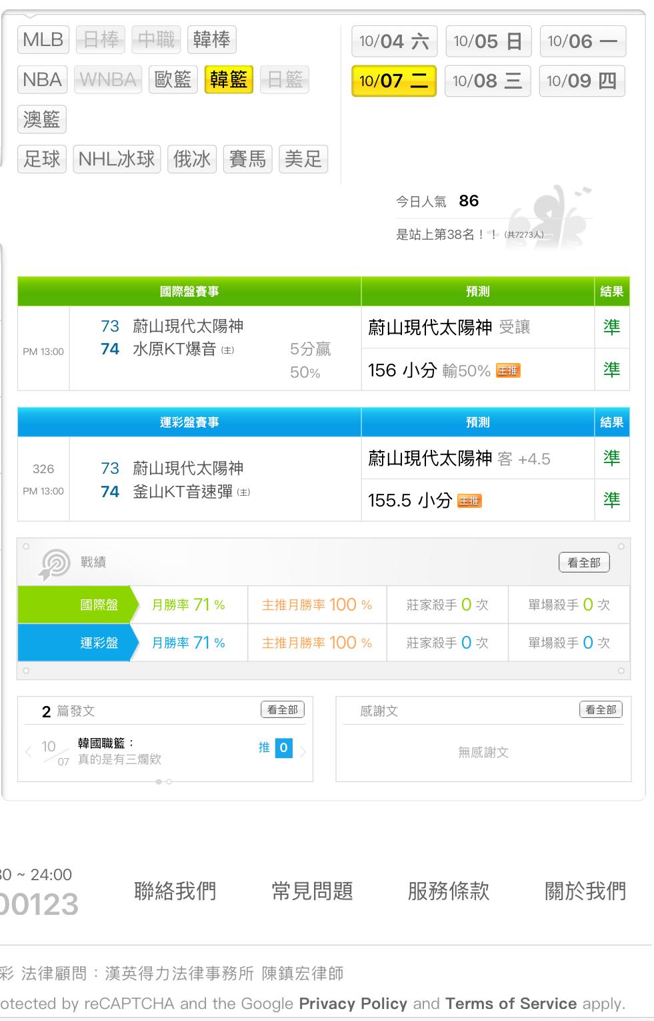Select the 日棒 league tab
The width and height of the screenshot is (654, 1021).
click(x=101, y=40)
